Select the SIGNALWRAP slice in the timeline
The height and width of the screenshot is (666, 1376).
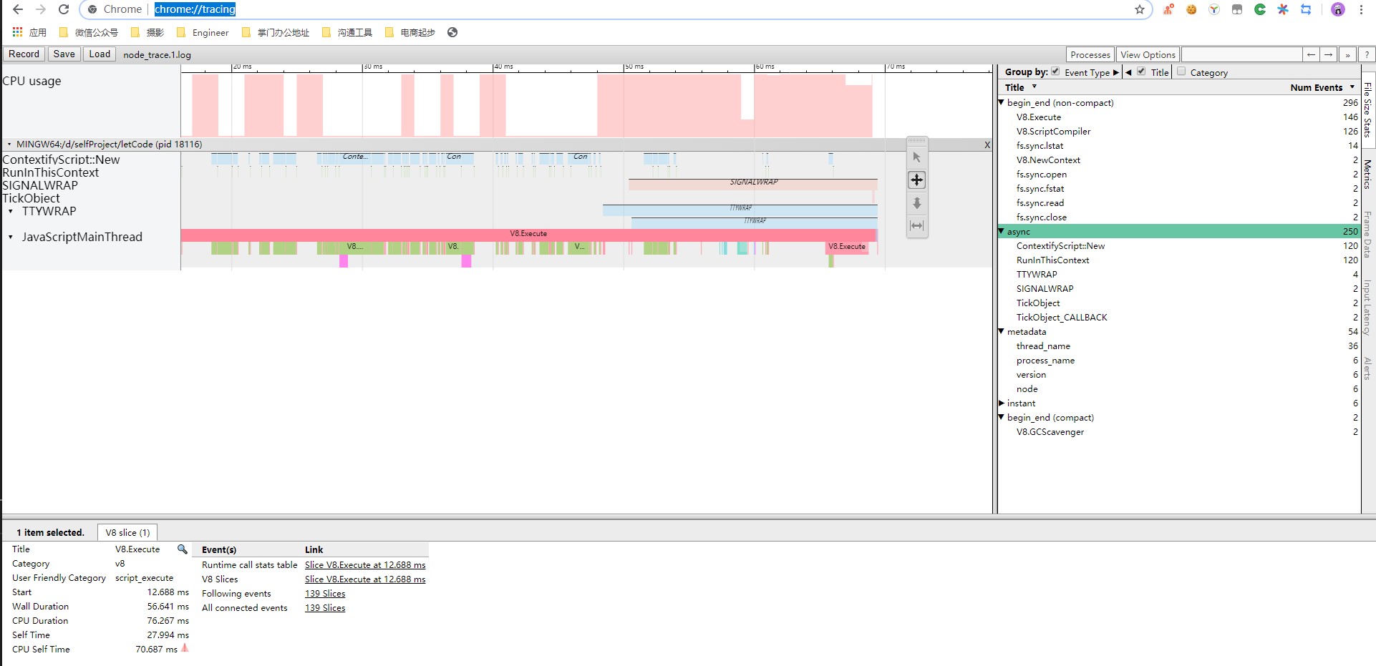coord(753,184)
